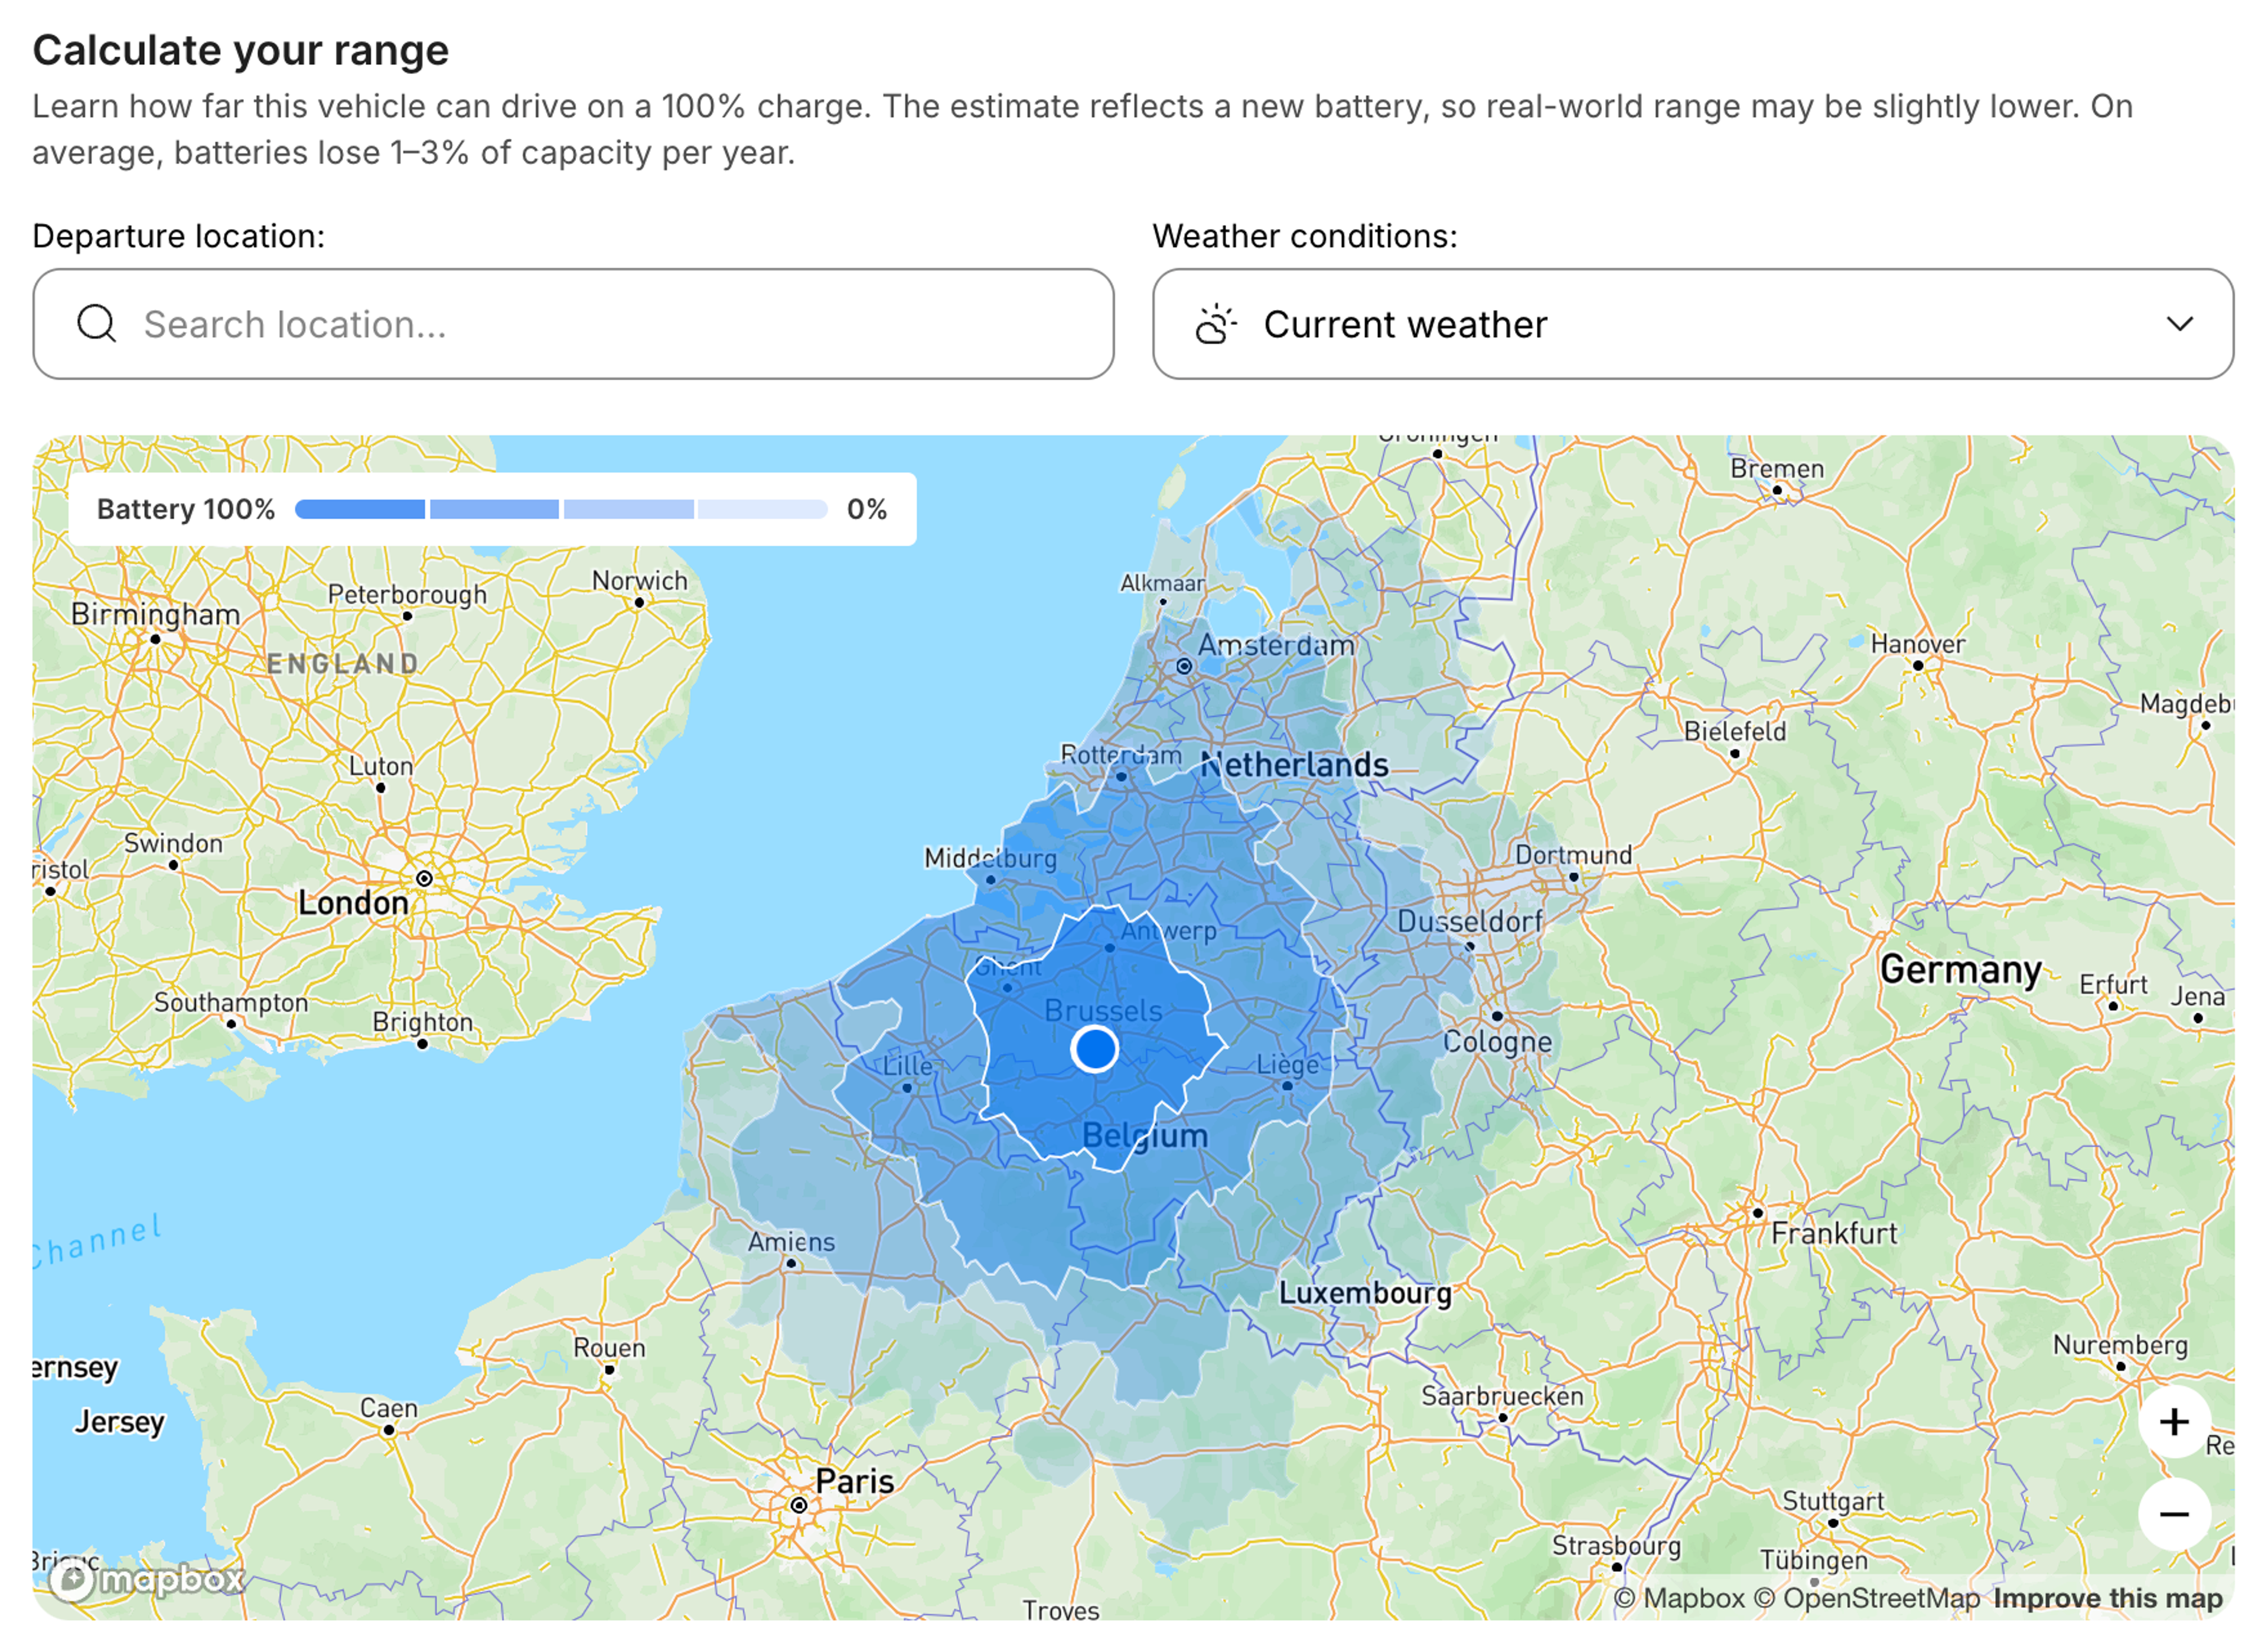This screenshot has height=1642, width=2268.
Task: Click the Cologne city label
Action: [x=1497, y=1042]
